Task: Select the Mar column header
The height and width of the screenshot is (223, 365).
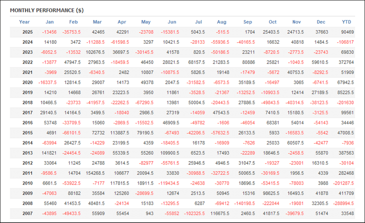Action: coord(97,22)
